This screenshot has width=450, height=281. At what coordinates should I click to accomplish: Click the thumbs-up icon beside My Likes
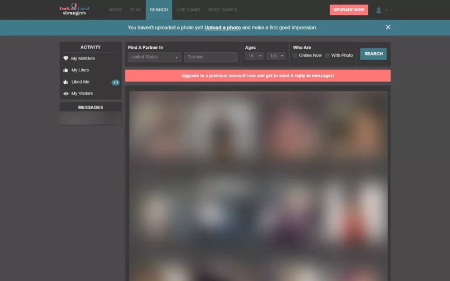(66, 70)
